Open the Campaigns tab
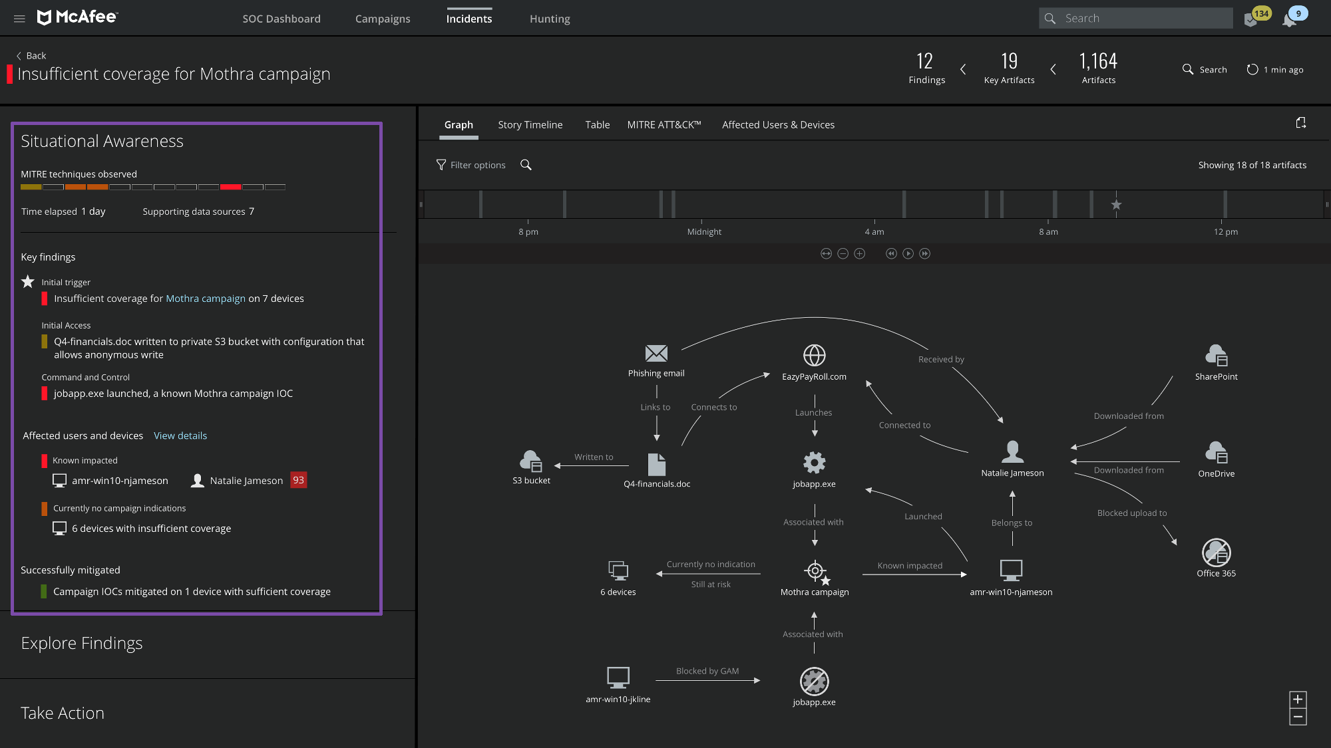This screenshot has width=1331, height=748. (x=383, y=19)
